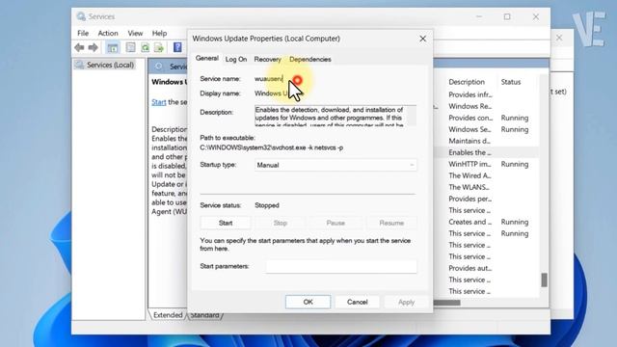This screenshot has height=347, width=617.
Task: Maximize the Services window
Action: (x=507, y=16)
